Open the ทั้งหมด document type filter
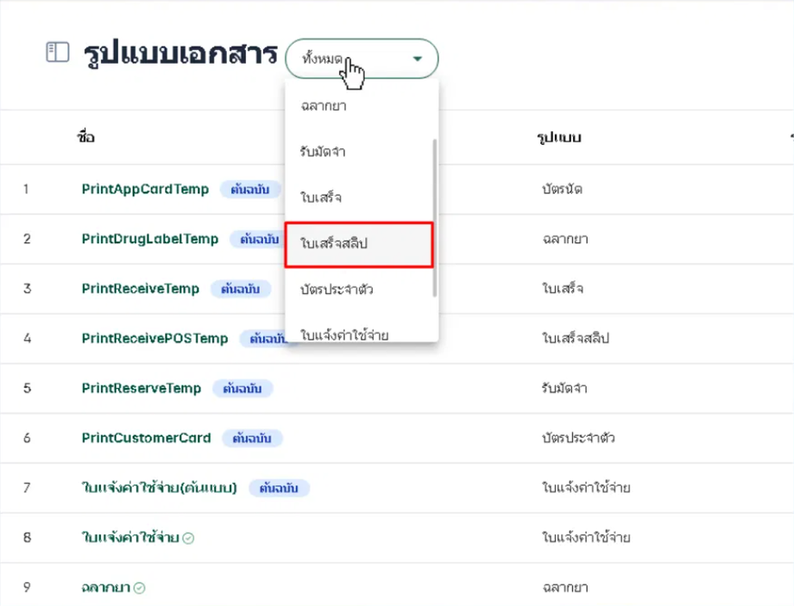Screen dimensions: 794x606 361,59
